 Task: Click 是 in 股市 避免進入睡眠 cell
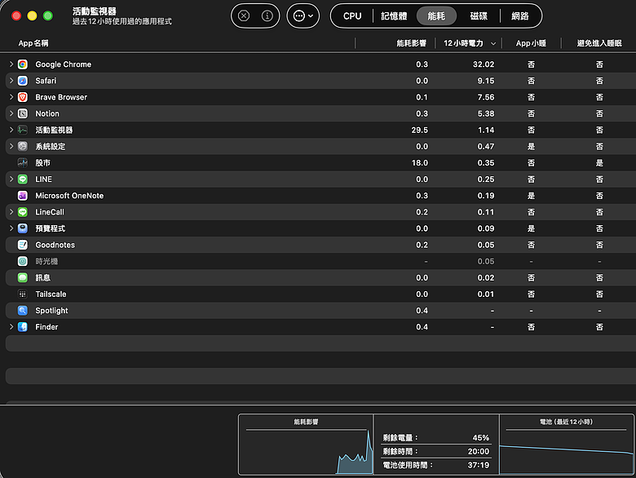pos(599,162)
